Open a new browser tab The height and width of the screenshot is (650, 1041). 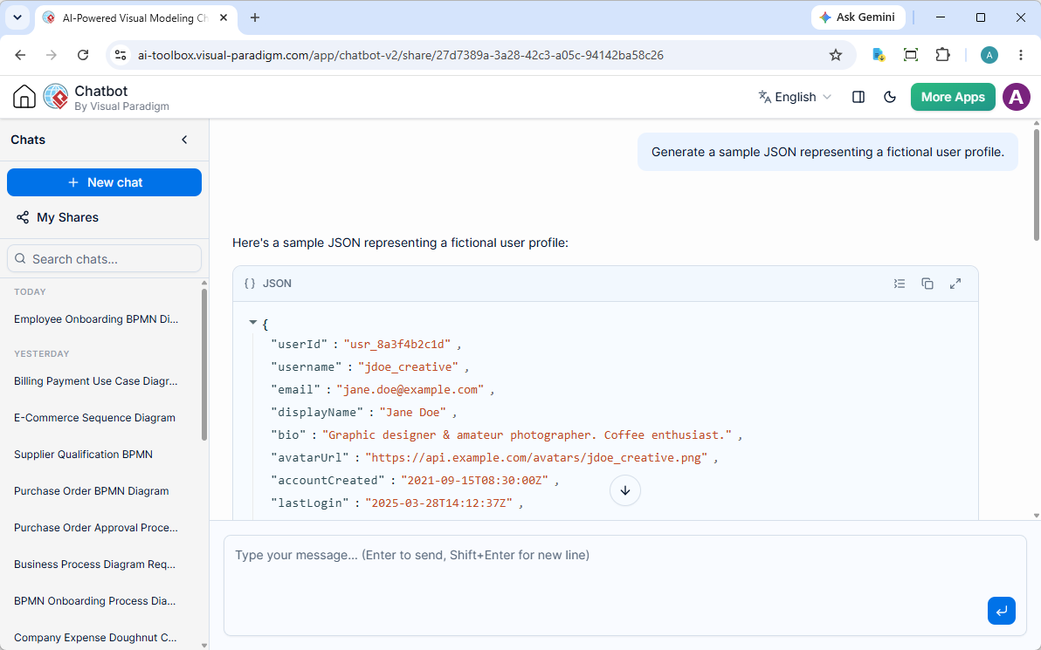click(255, 18)
